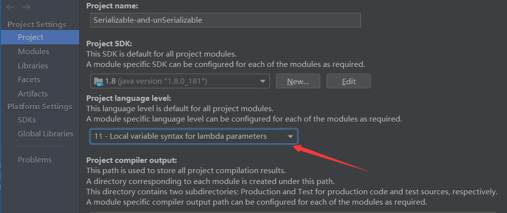This screenshot has height=213, width=507.
Task: Open SDKs under Platform Settings
Action: click(x=27, y=120)
